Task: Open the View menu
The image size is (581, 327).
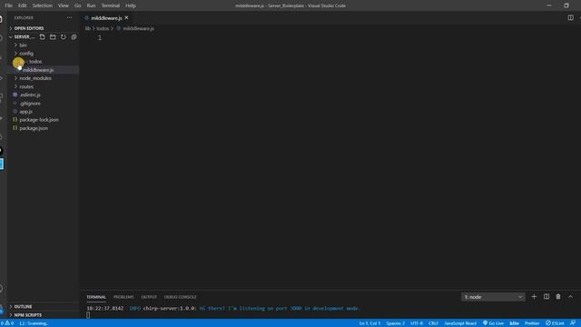Action: tap(64, 5)
